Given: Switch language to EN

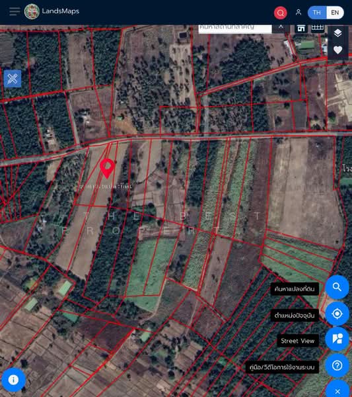Looking at the screenshot, I should (x=335, y=13).
